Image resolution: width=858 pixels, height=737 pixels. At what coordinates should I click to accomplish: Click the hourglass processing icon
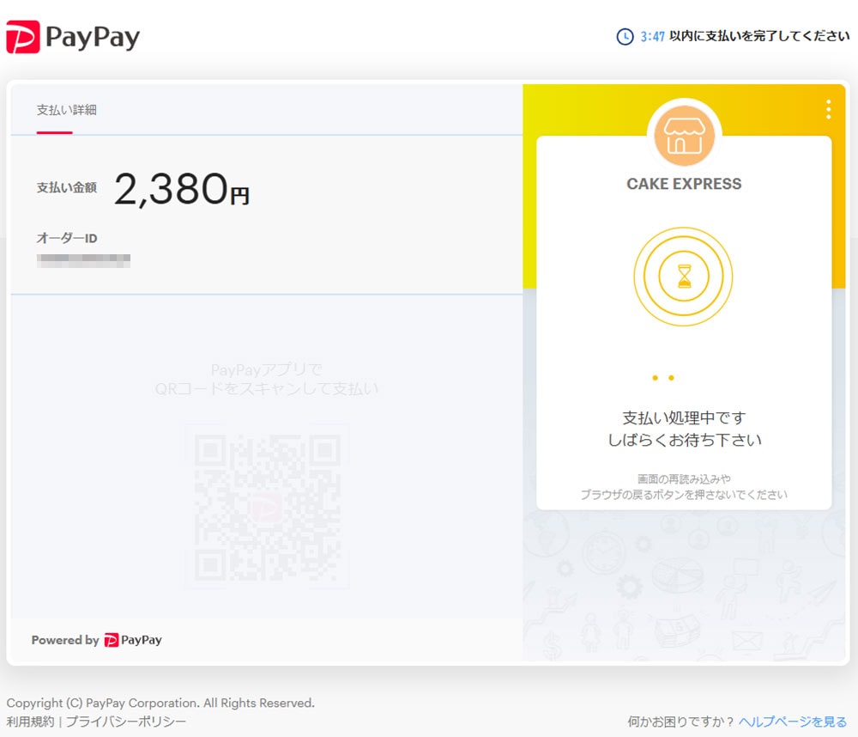[684, 277]
